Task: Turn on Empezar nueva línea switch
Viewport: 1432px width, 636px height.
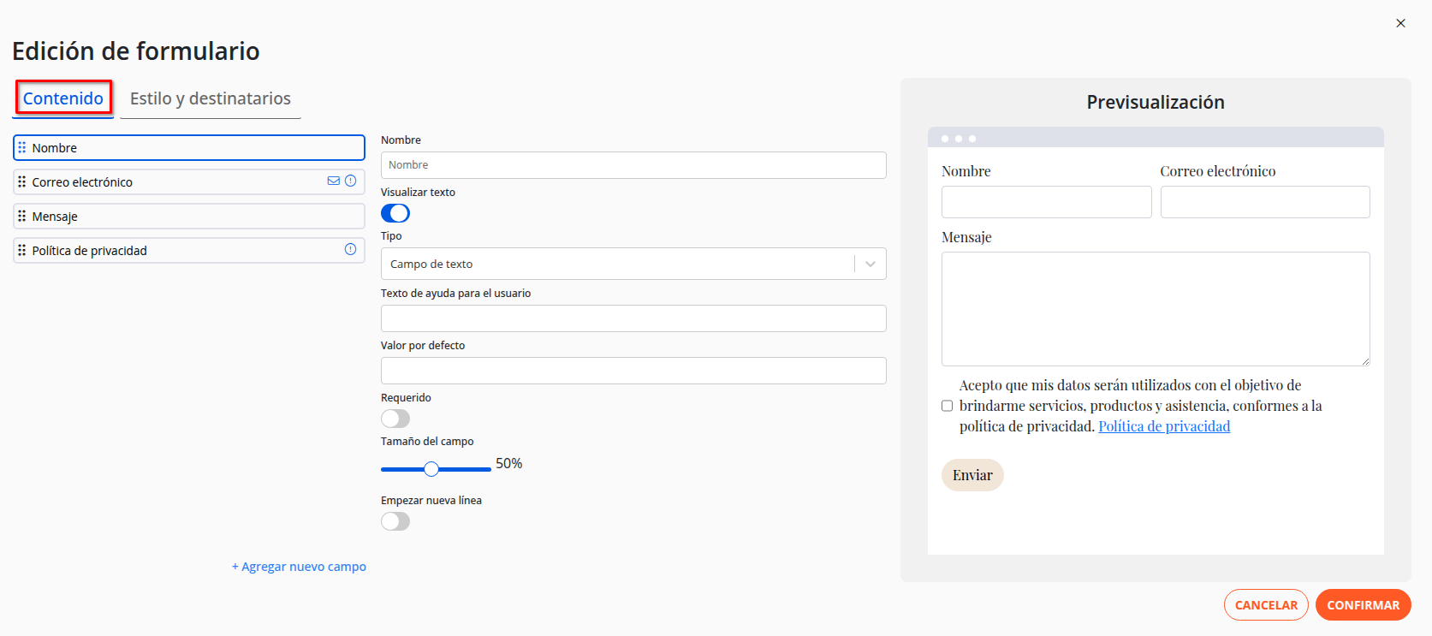Action: pyautogui.click(x=395, y=521)
